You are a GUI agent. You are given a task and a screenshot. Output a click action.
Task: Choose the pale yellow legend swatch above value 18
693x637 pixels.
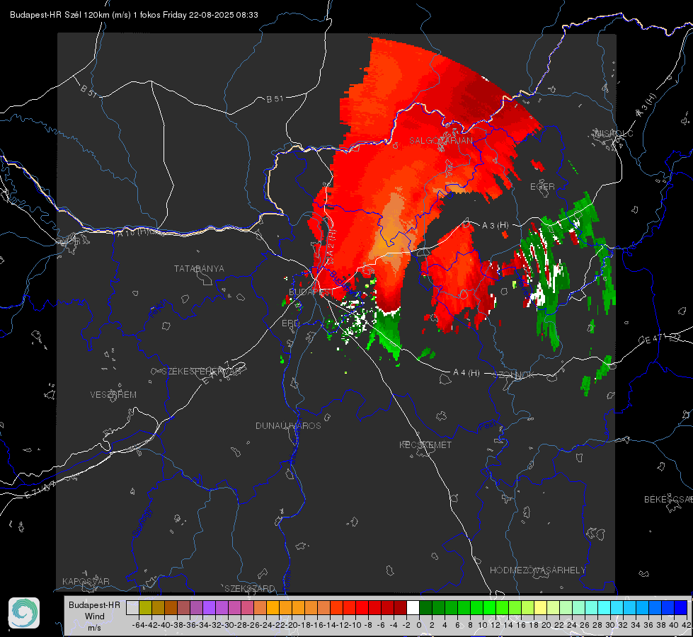540,607
